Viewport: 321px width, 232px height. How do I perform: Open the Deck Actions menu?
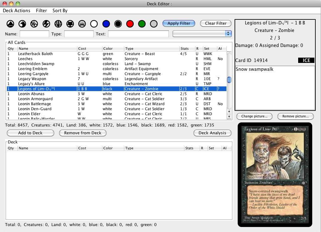(17, 11)
